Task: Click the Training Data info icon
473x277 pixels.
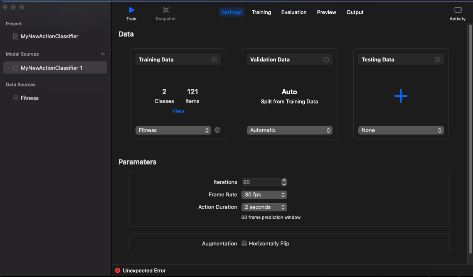Action: (215, 60)
